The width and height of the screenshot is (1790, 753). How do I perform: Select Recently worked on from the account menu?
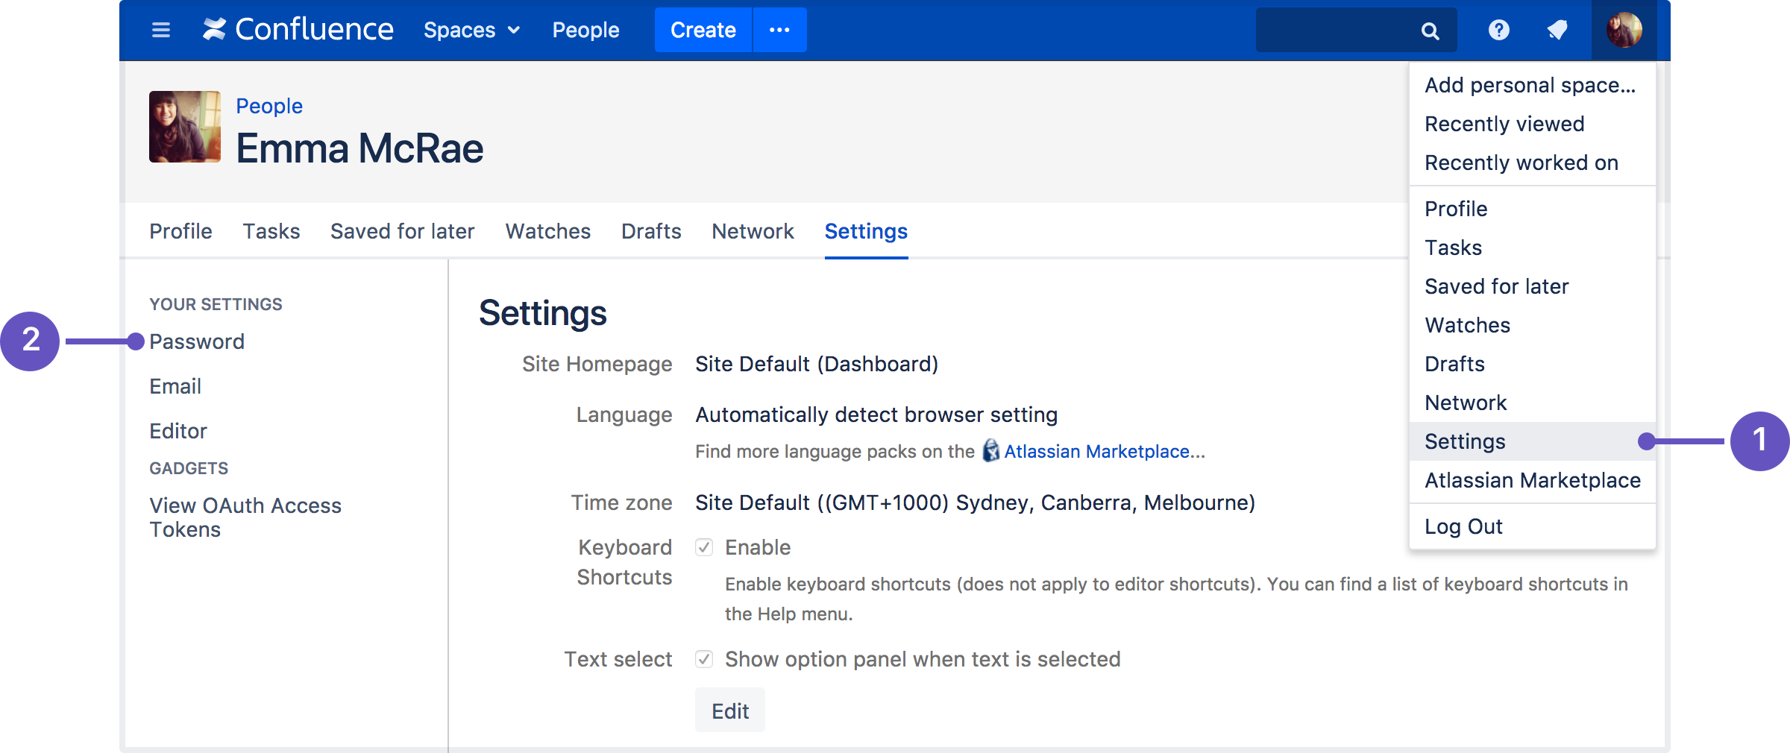1521,163
